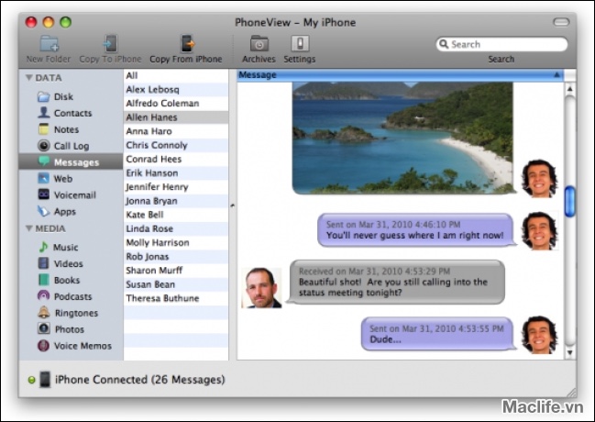Select Conrad Hees conversation
595x422 pixels.
[x=176, y=159]
